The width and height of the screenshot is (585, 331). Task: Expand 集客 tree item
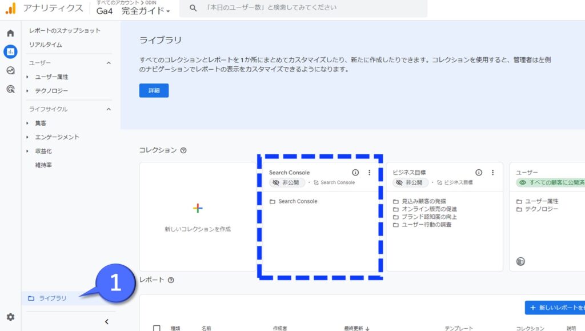click(27, 123)
